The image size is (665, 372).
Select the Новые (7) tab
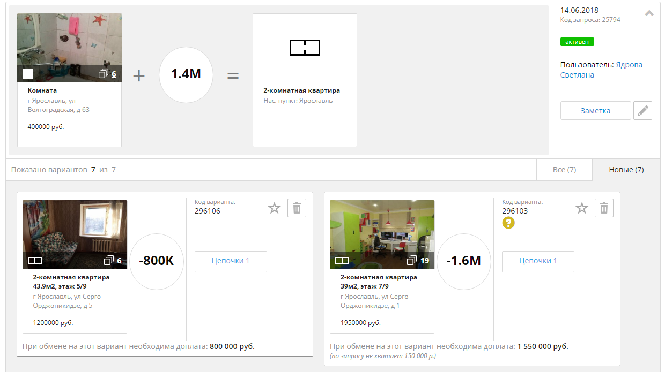click(626, 170)
